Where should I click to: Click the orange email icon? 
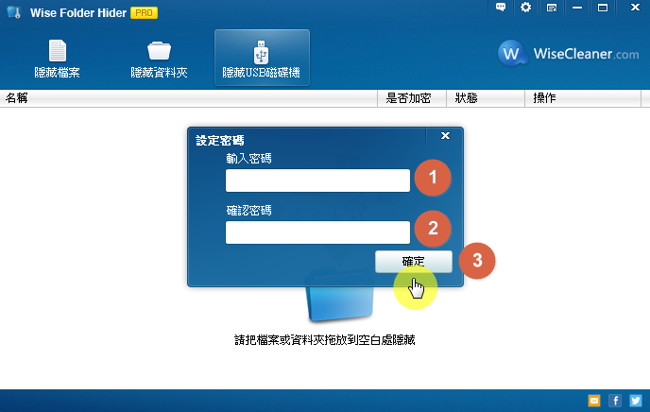click(x=594, y=401)
